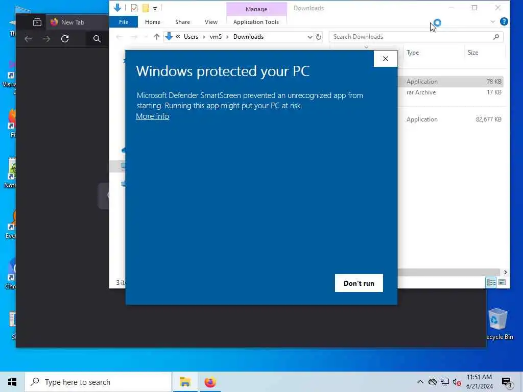Reload the page in Firefox
Image resolution: width=523 pixels, height=392 pixels.
coord(65,39)
